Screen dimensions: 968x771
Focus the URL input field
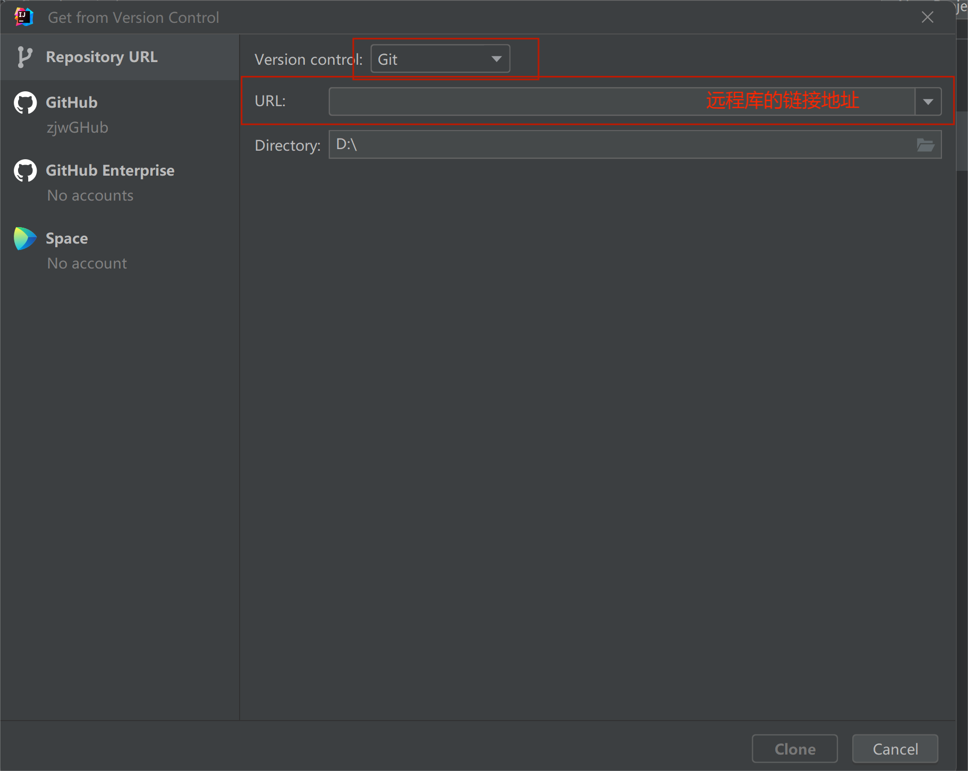622,101
